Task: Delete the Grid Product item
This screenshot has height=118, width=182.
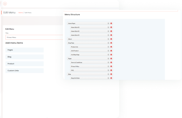Action: 111,51
